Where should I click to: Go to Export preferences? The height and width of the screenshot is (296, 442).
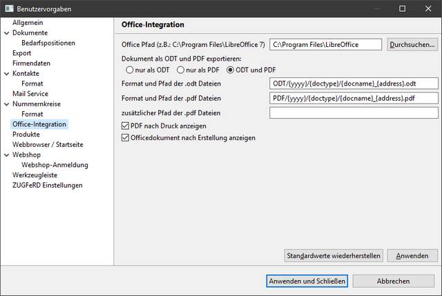tap(21, 53)
